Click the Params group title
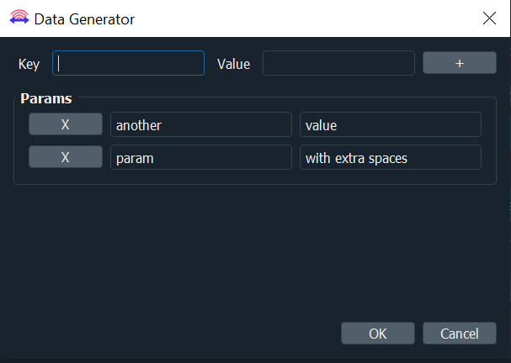 46,98
